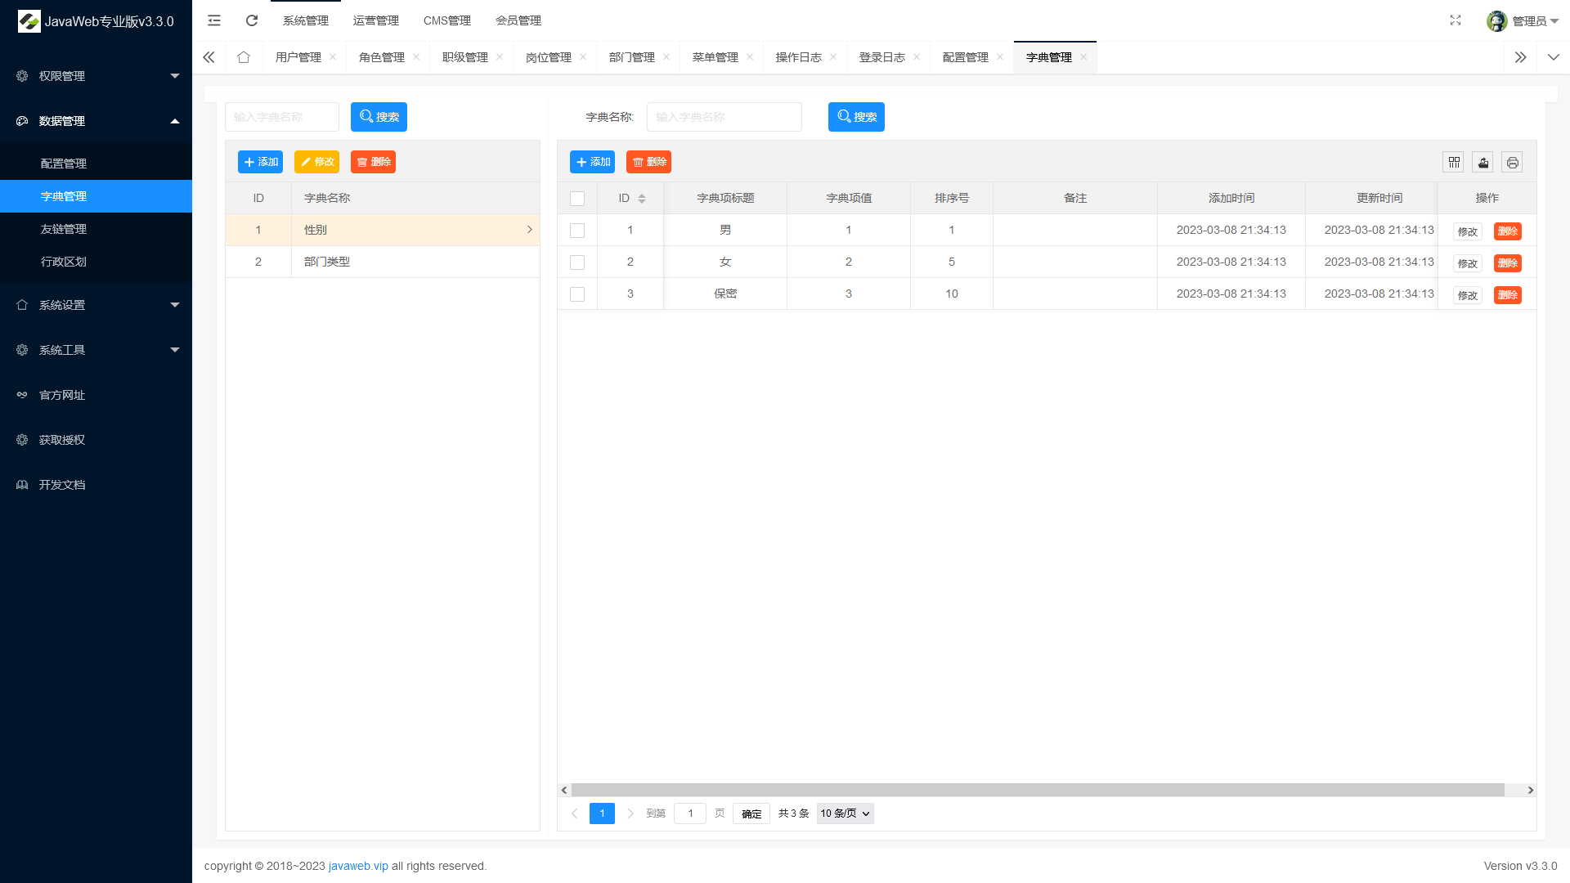This screenshot has height=883, width=1570.
Task: Check the row for 男
Action: (x=577, y=231)
